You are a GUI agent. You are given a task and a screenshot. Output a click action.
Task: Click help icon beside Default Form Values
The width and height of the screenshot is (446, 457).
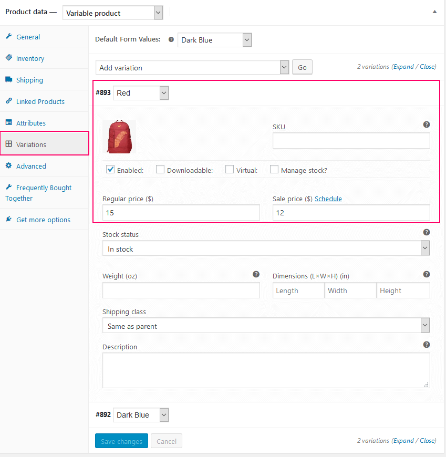coord(171,39)
